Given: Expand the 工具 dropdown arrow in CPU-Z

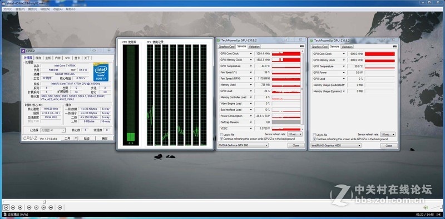Looking at the screenshot, I should tap(76, 139).
